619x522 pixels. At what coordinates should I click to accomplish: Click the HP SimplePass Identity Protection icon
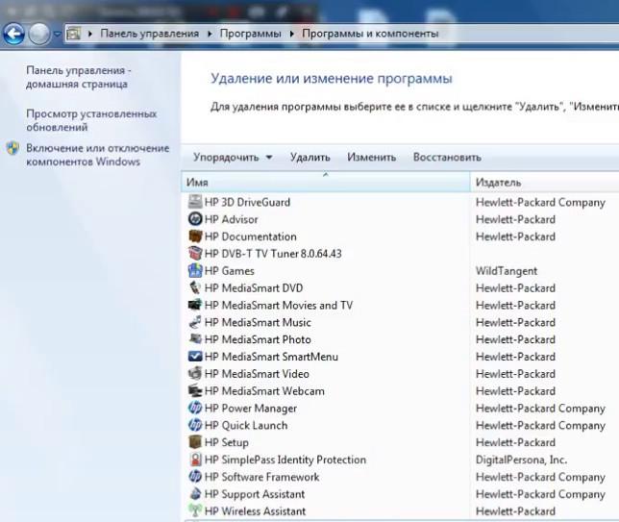195,460
